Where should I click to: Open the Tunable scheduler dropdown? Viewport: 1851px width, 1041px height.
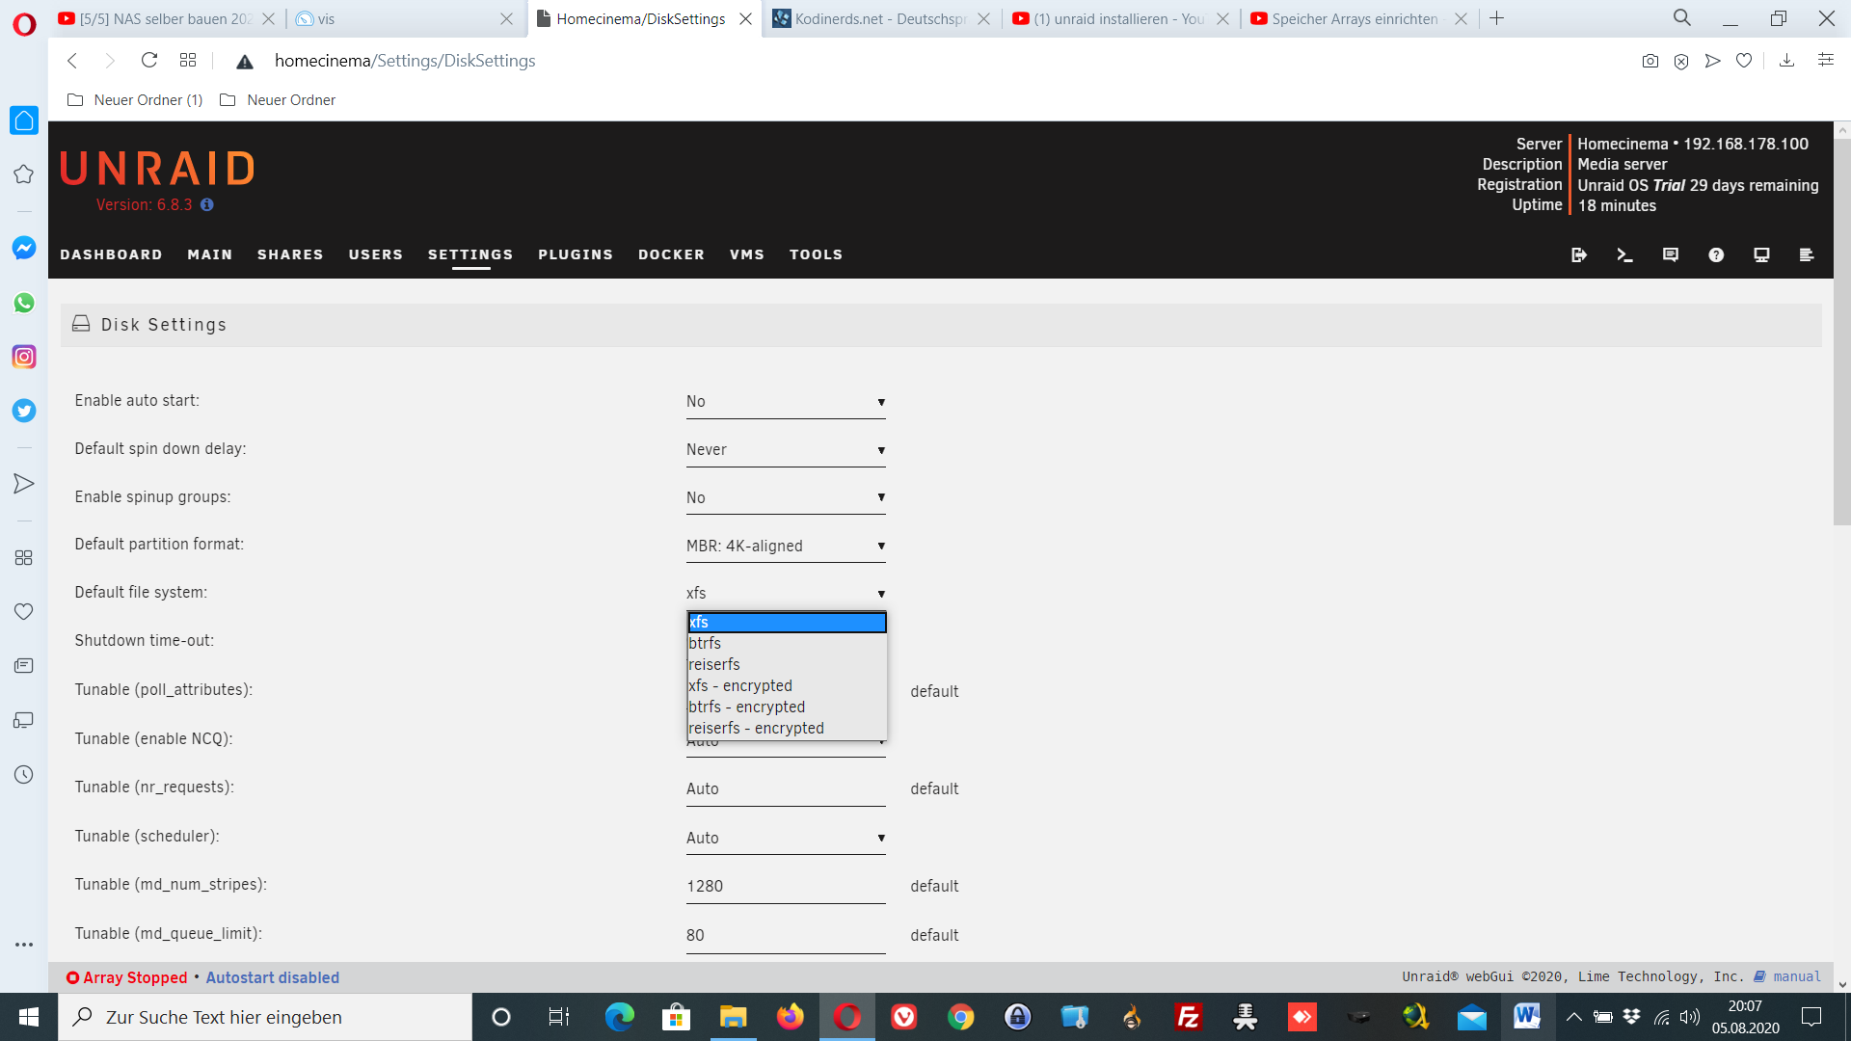click(x=786, y=838)
